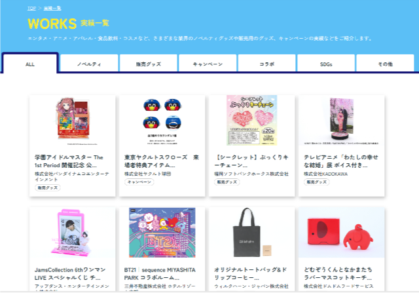Open the heart keychain thumbnail
Viewport: 419px width, 293px height.
[251, 121]
